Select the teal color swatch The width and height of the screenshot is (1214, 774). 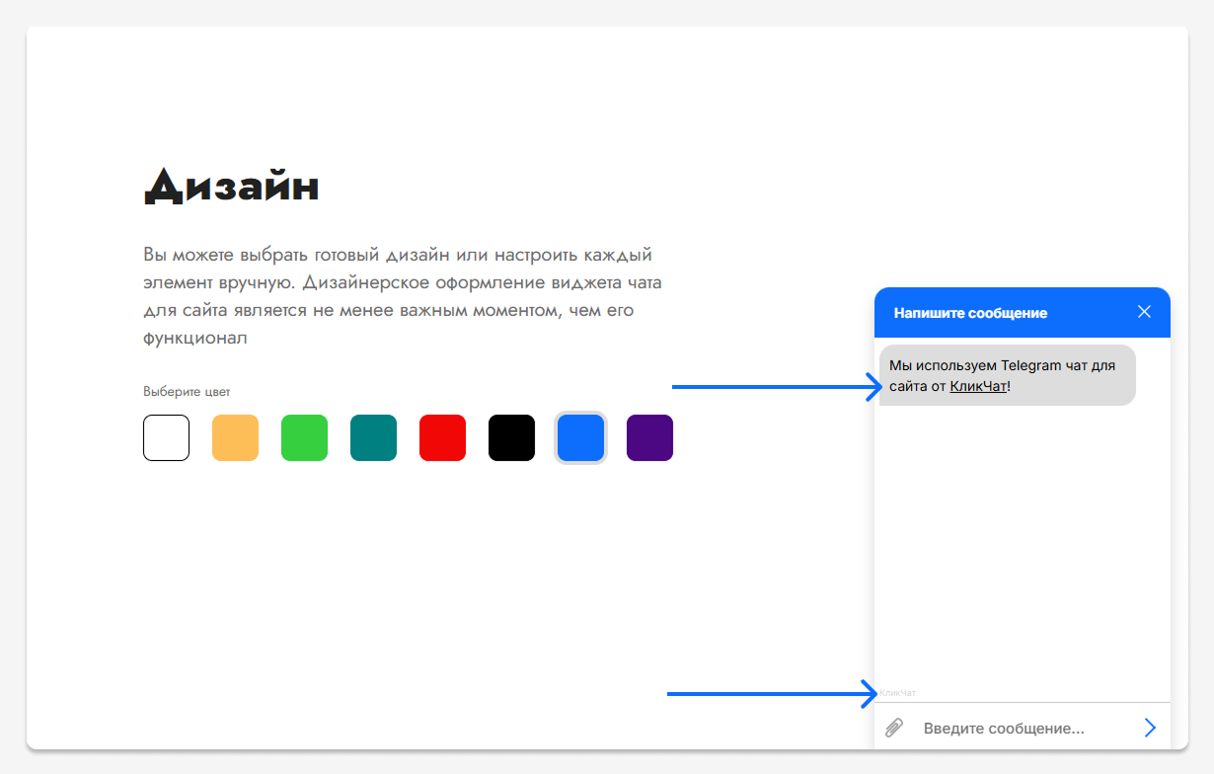coord(373,437)
